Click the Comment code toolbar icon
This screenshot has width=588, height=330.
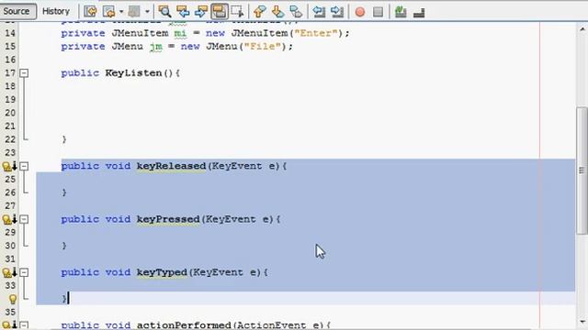(401, 12)
